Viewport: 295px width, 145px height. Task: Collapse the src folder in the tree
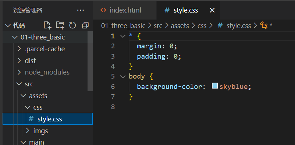tap(19, 84)
